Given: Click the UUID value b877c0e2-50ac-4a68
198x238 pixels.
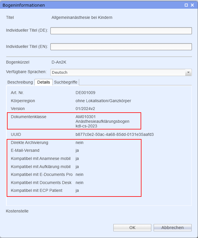Looking at the screenshot, I should (x=115, y=134).
